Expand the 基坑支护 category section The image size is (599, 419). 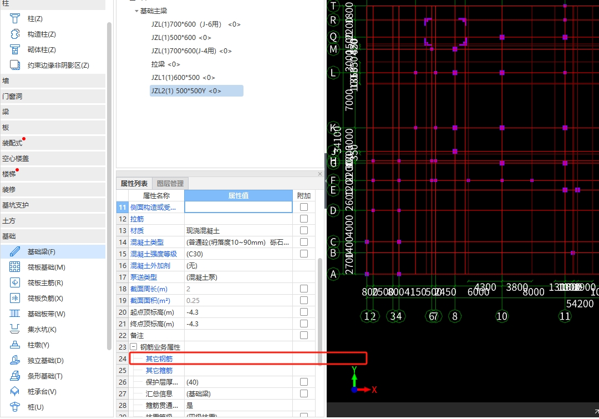click(x=53, y=205)
